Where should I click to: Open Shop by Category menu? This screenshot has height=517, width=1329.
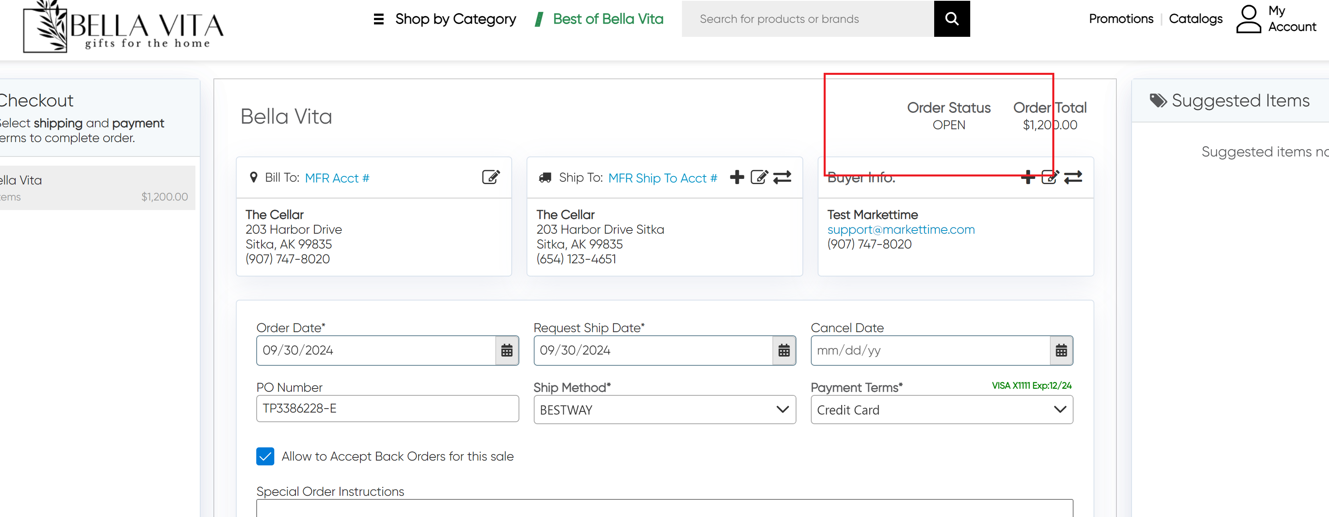tap(455, 19)
